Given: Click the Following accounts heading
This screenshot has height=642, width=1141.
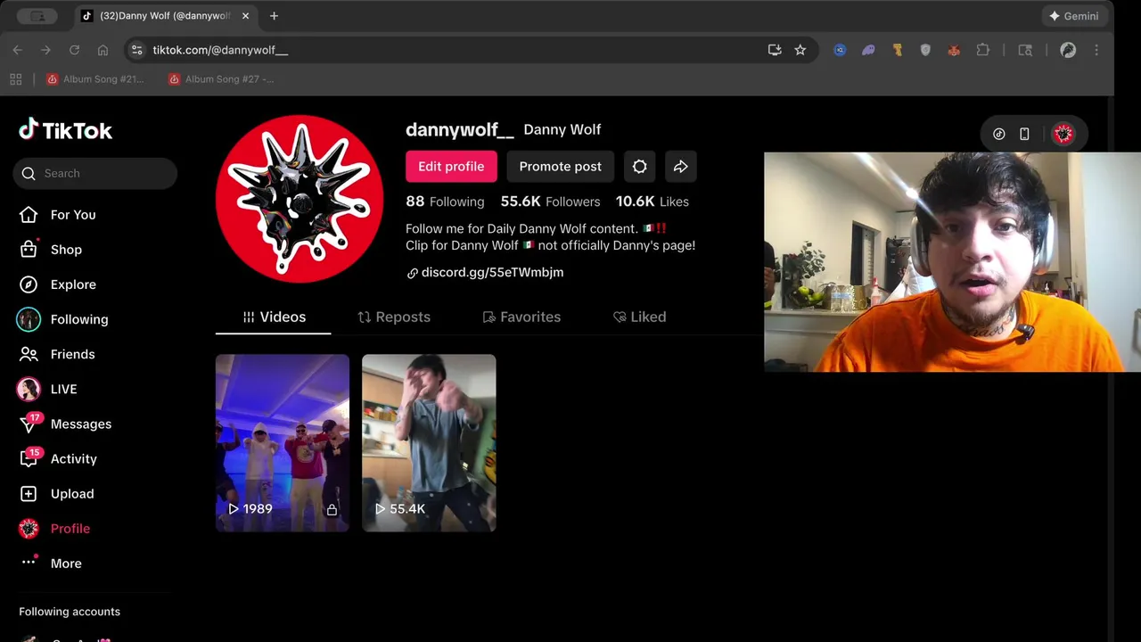Looking at the screenshot, I should pos(70,612).
